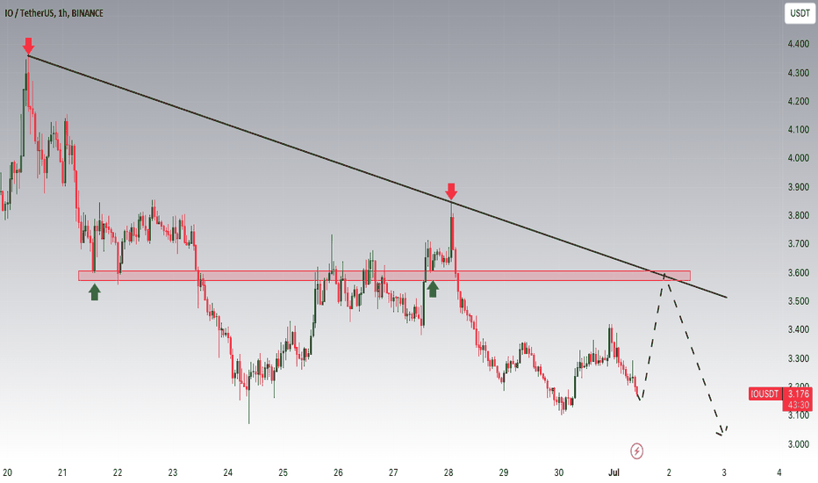Click the 3.700 price axis label
Viewport: 818px width, 483px height.
[798, 244]
